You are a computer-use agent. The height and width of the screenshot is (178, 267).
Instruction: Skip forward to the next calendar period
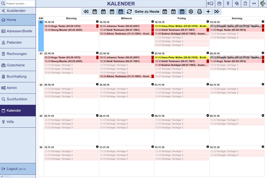click(x=217, y=11)
